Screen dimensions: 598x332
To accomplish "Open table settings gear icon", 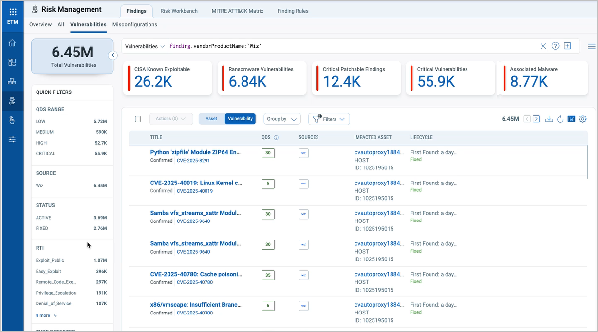I will (582, 119).
